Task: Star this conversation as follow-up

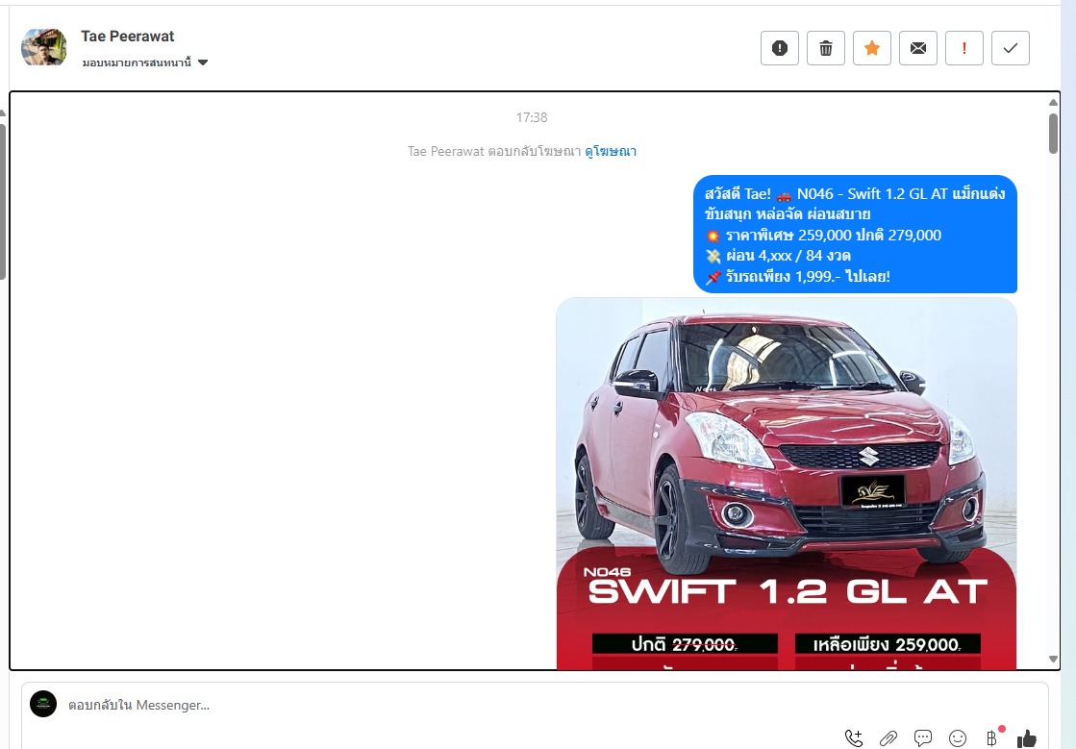Action: [871, 48]
